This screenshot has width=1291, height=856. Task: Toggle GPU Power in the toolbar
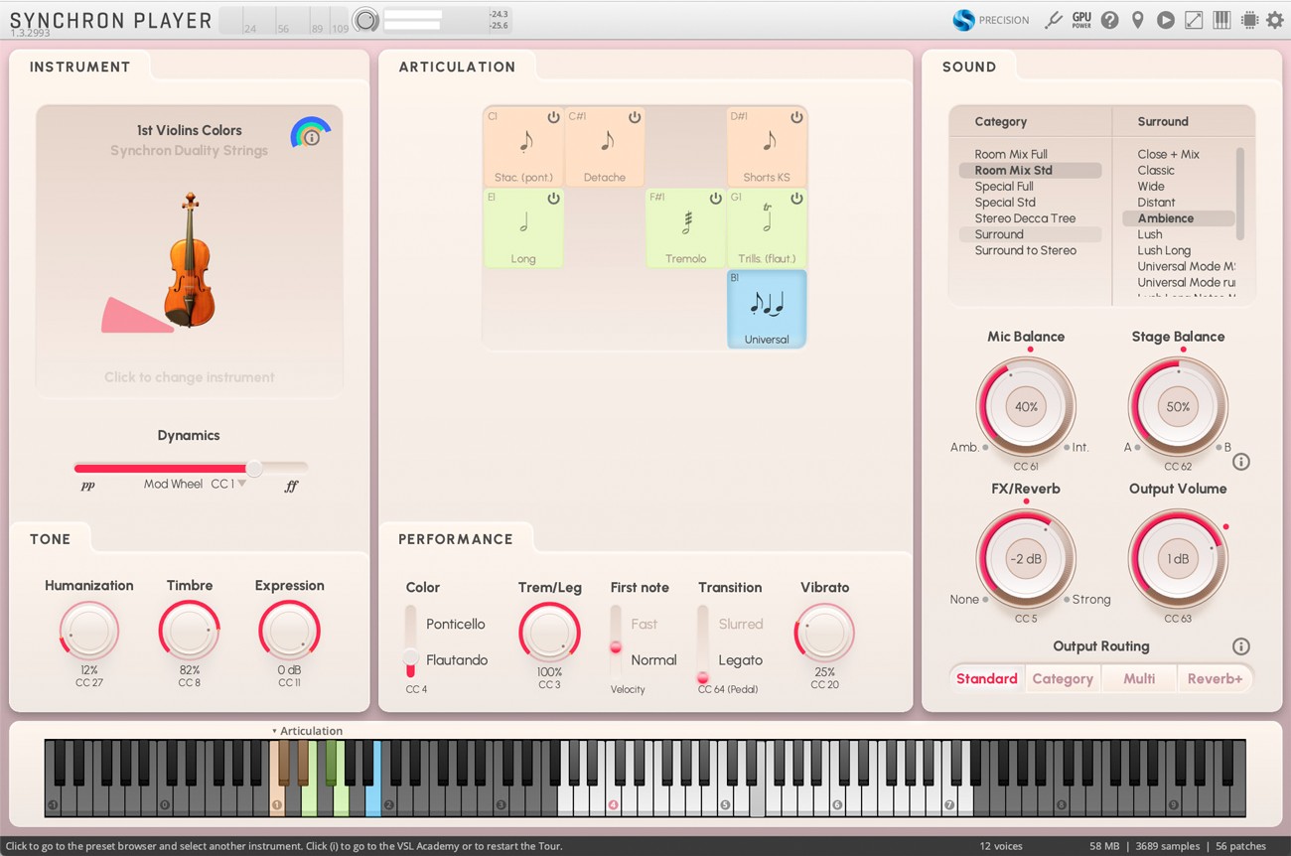(x=1080, y=20)
